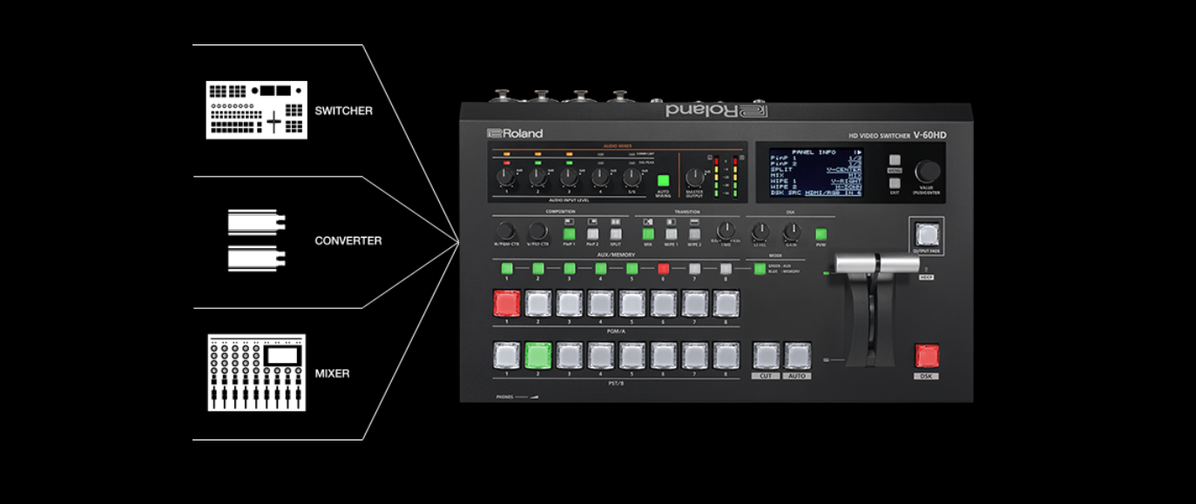The image size is (1196, 504).
Task: Toggle the green AUTO MIXING button
Action: [663, 180]
